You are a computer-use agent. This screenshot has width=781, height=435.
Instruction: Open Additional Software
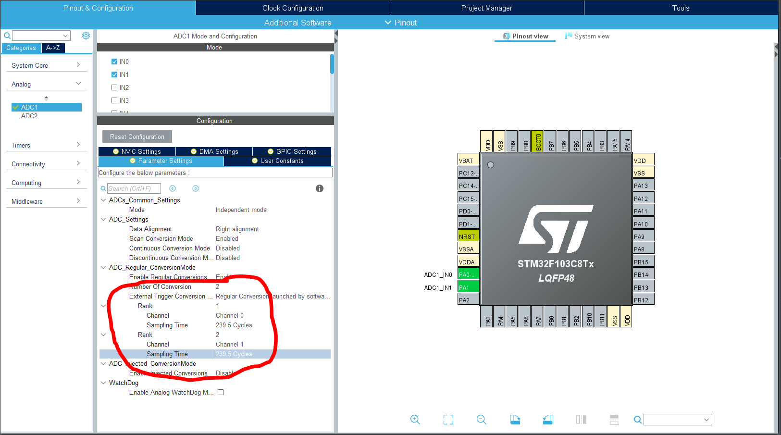(298, 23)
